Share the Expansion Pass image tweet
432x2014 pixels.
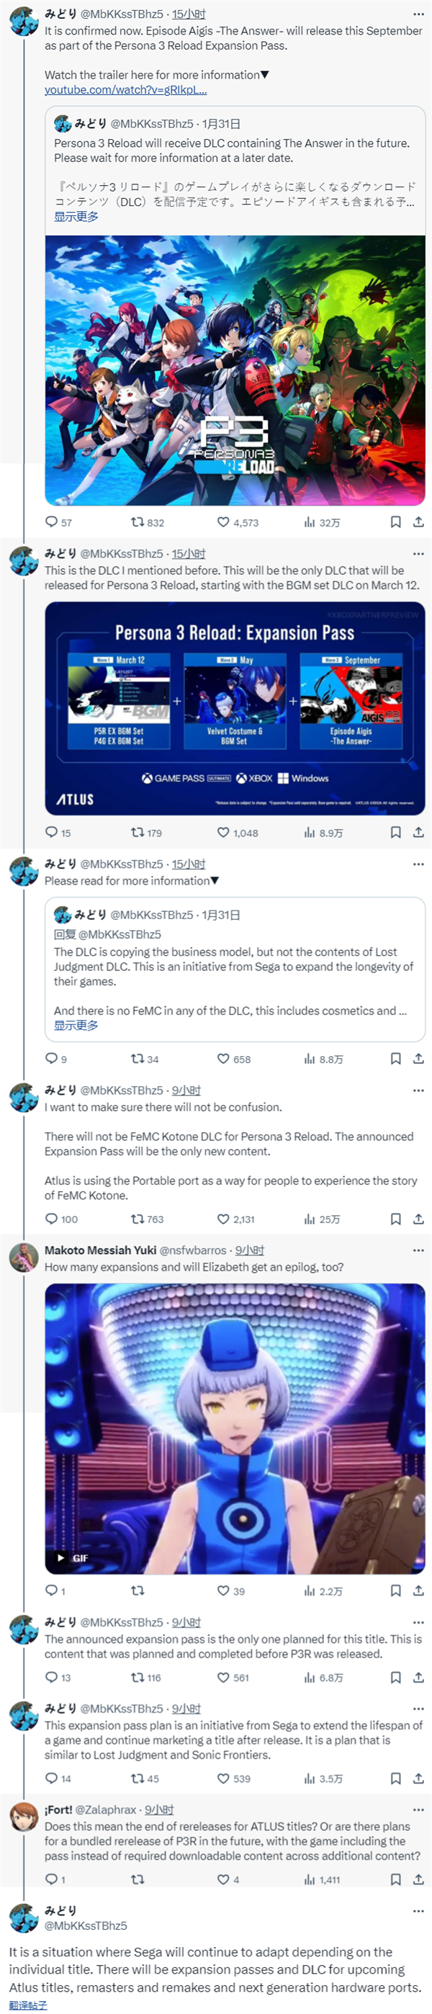(x=418, y=833)
